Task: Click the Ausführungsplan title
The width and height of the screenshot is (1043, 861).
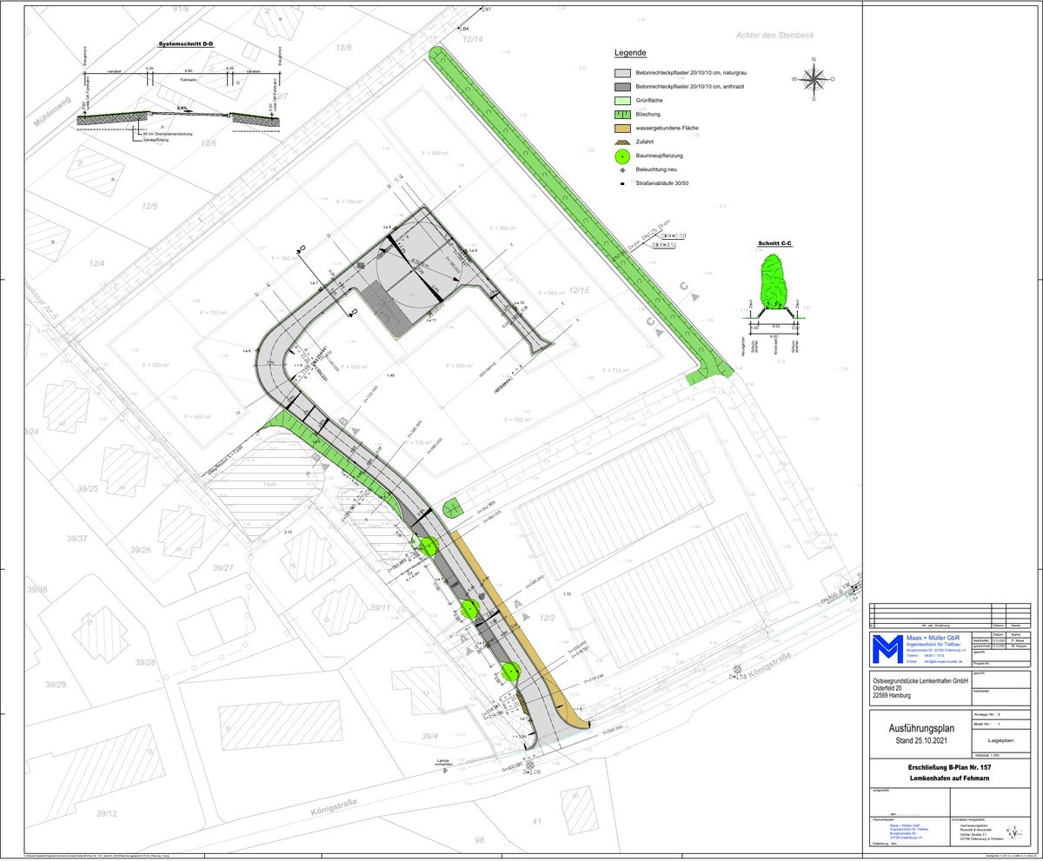Action: pyautogui.click(x=922, y=728)
